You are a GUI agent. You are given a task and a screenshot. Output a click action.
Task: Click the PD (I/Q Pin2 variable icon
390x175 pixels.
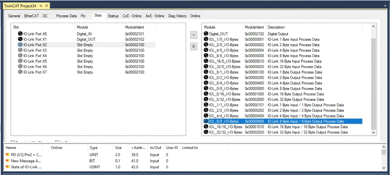(x=7, y=154)
